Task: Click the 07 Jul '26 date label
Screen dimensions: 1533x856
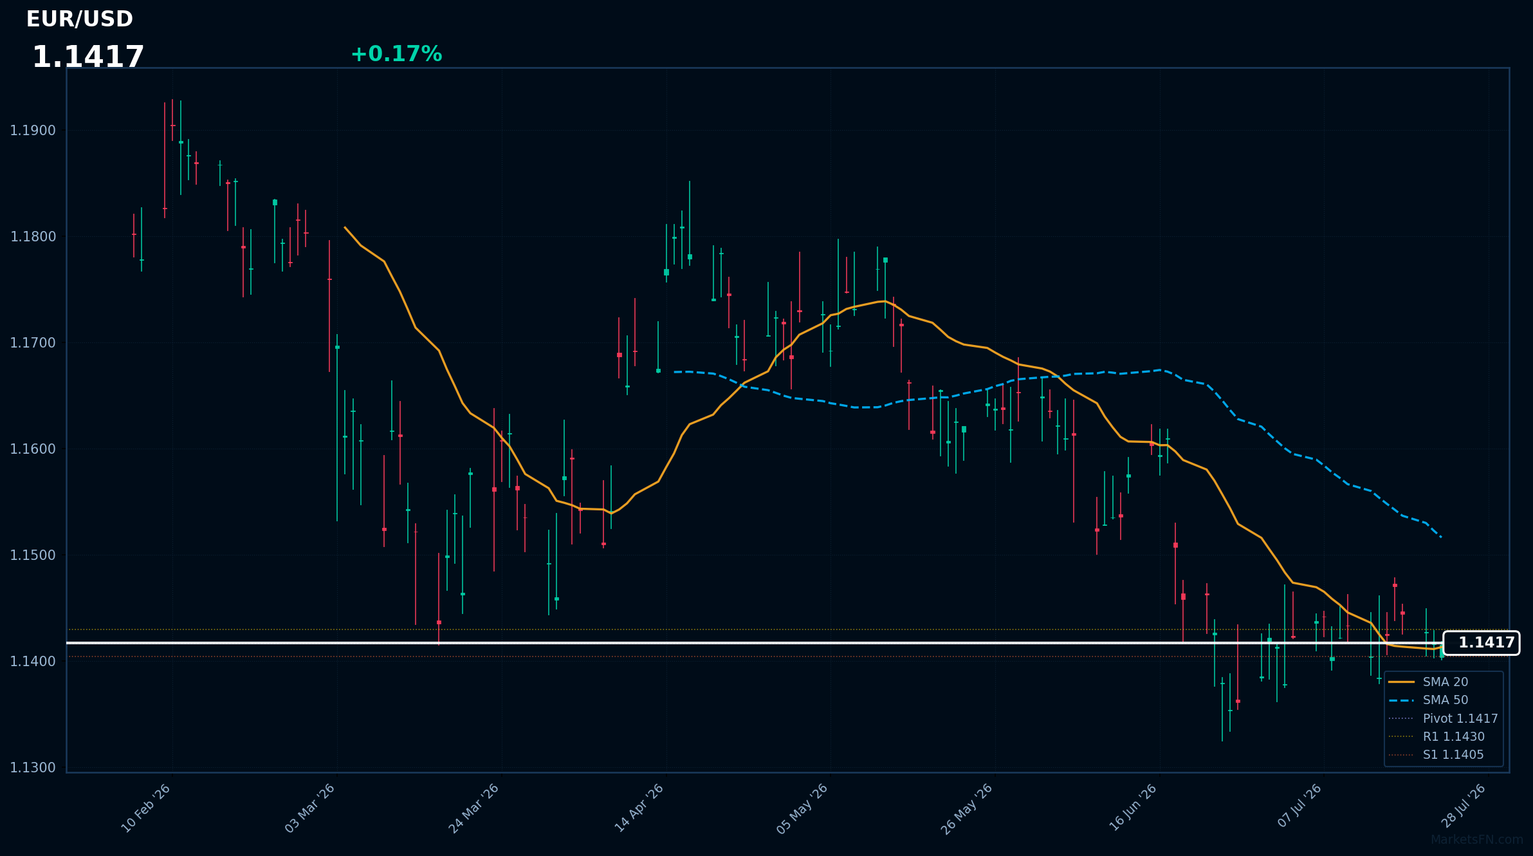Action: [1300, 806]
